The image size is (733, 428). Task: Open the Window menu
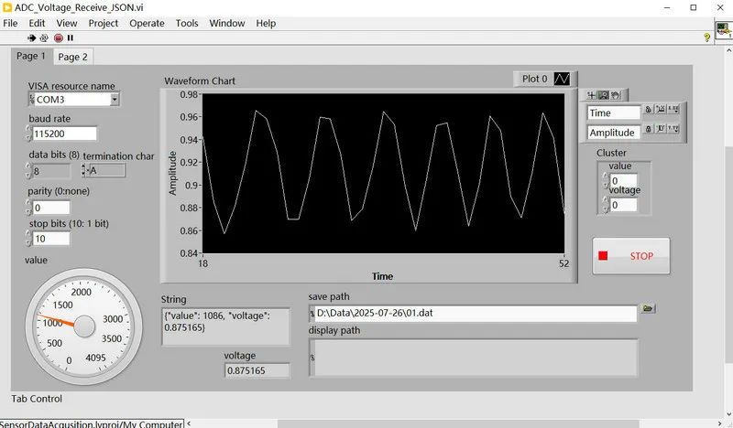[226, 23]
